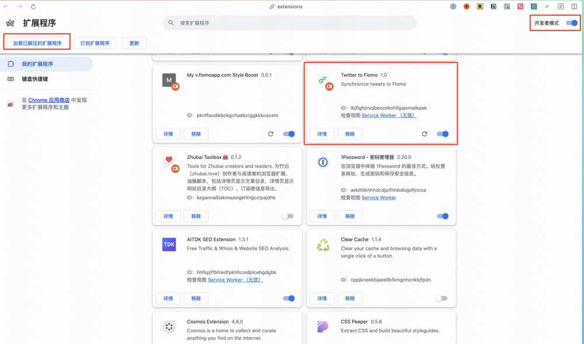Click the CSS Peeper title text
The height and width of the screenshot is (344, 584).
(x=354, y=322)
